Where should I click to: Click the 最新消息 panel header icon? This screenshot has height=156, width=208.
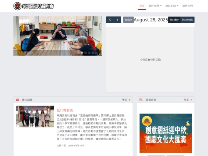[141, 100]
